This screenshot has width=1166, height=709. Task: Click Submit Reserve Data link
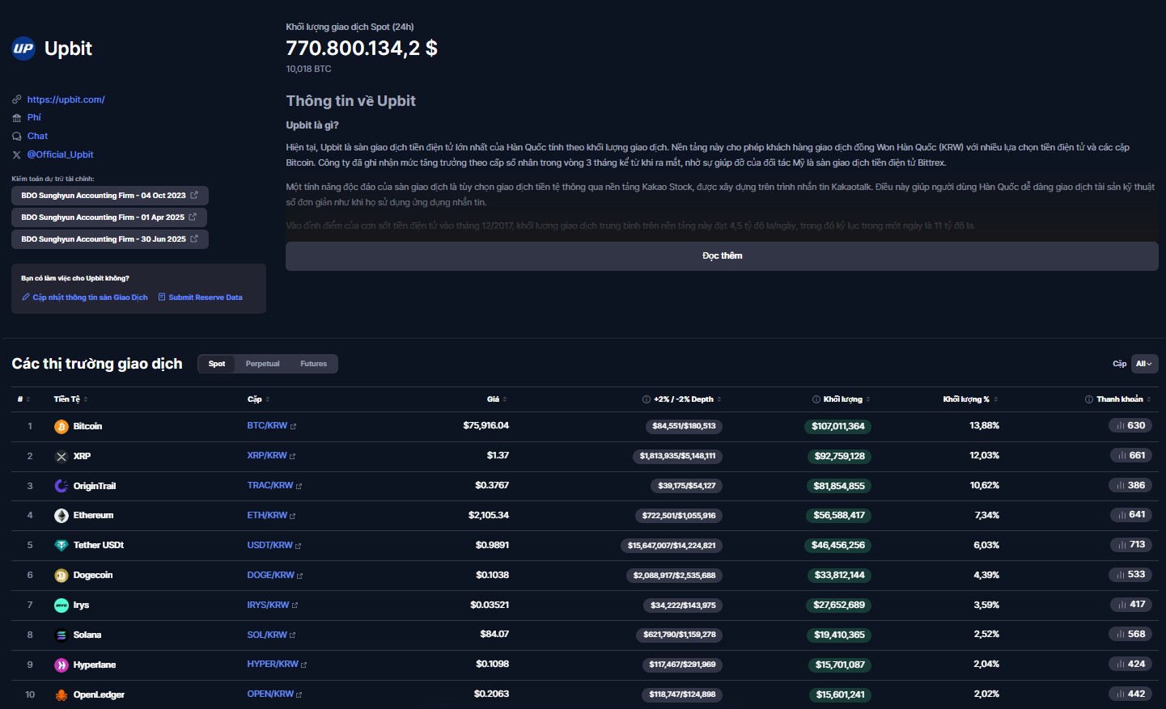click(x=200, y=298)
